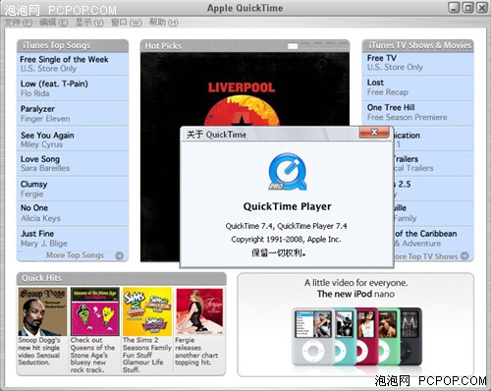Open No One by Alicia Keys
The height and width of the screenshot is (391, 491).
tap(73, 213)
